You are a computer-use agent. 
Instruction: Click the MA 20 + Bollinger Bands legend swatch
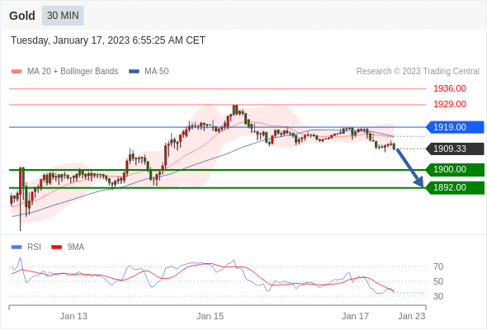pos(17,72)
